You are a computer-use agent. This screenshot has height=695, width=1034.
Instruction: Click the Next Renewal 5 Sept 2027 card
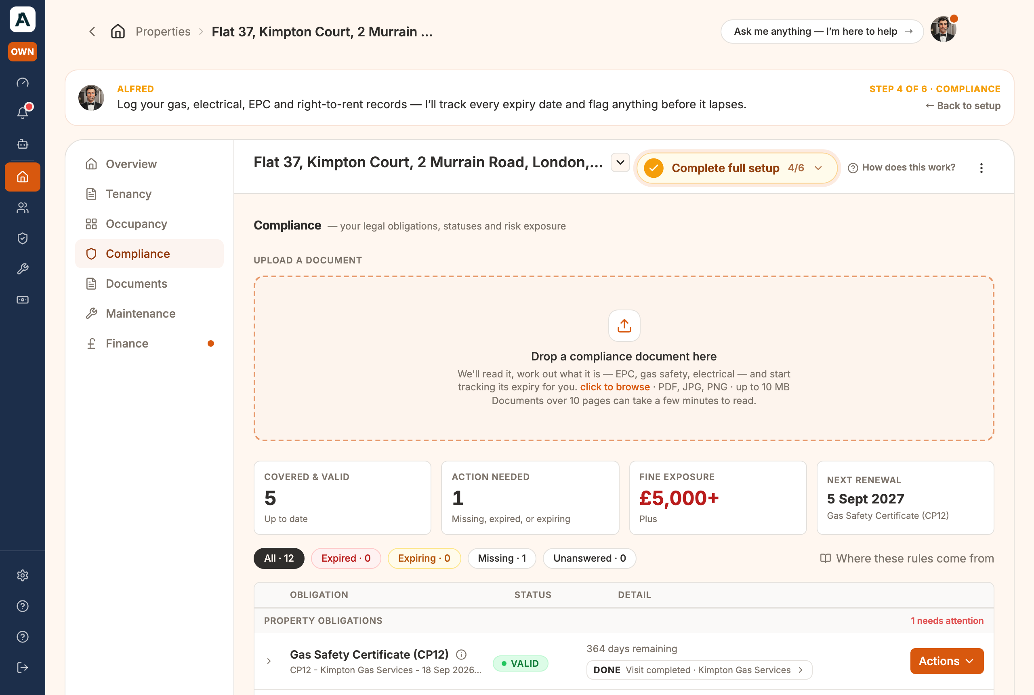point(906,498)
